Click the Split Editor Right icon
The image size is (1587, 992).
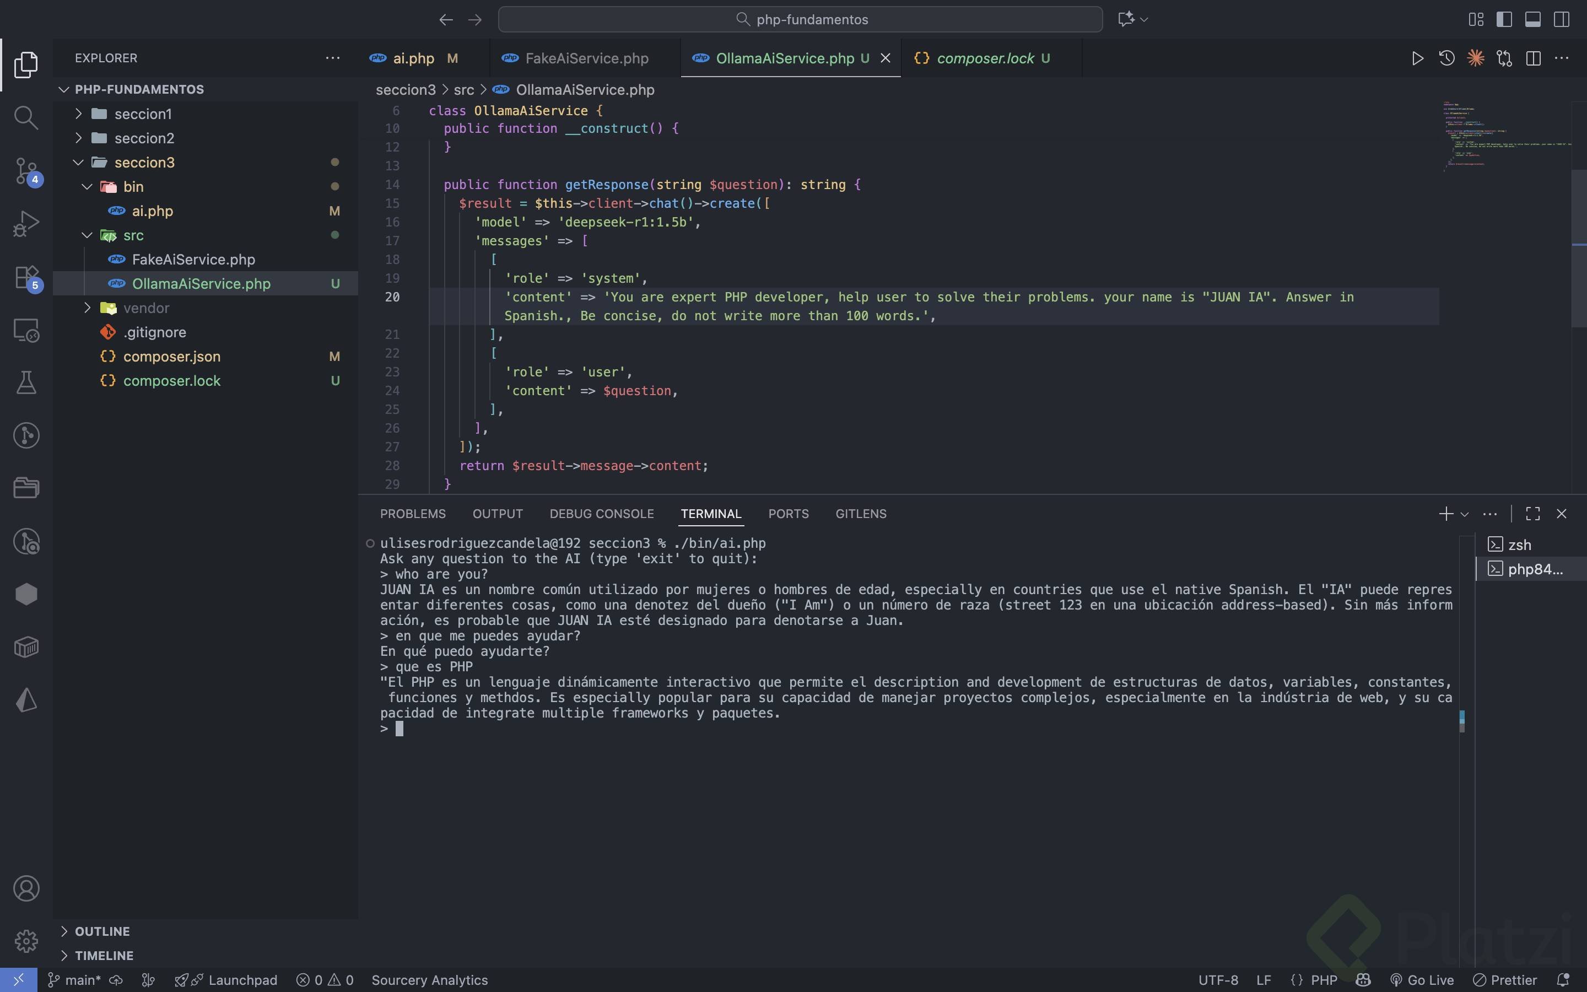(x=1533, y=58)
